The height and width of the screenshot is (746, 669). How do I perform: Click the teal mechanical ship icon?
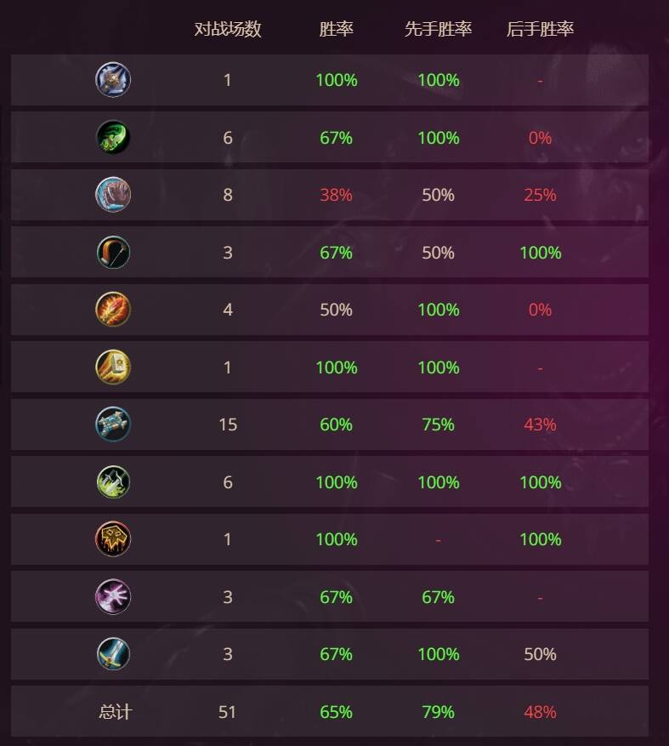click(x=113, y=424)
